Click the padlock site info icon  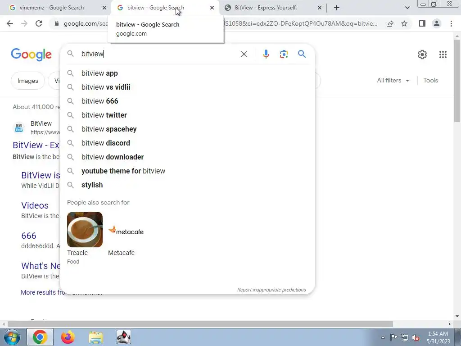[x=57, y=23]
